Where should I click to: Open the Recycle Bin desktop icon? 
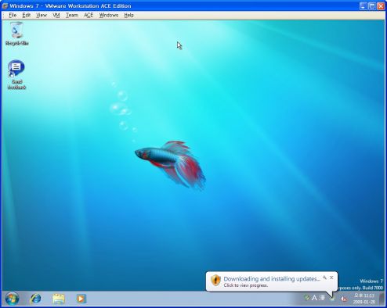(16, 34)
